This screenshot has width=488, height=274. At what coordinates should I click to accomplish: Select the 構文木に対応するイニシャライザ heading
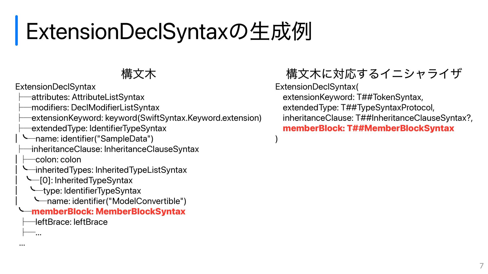(x=374, y=74)
